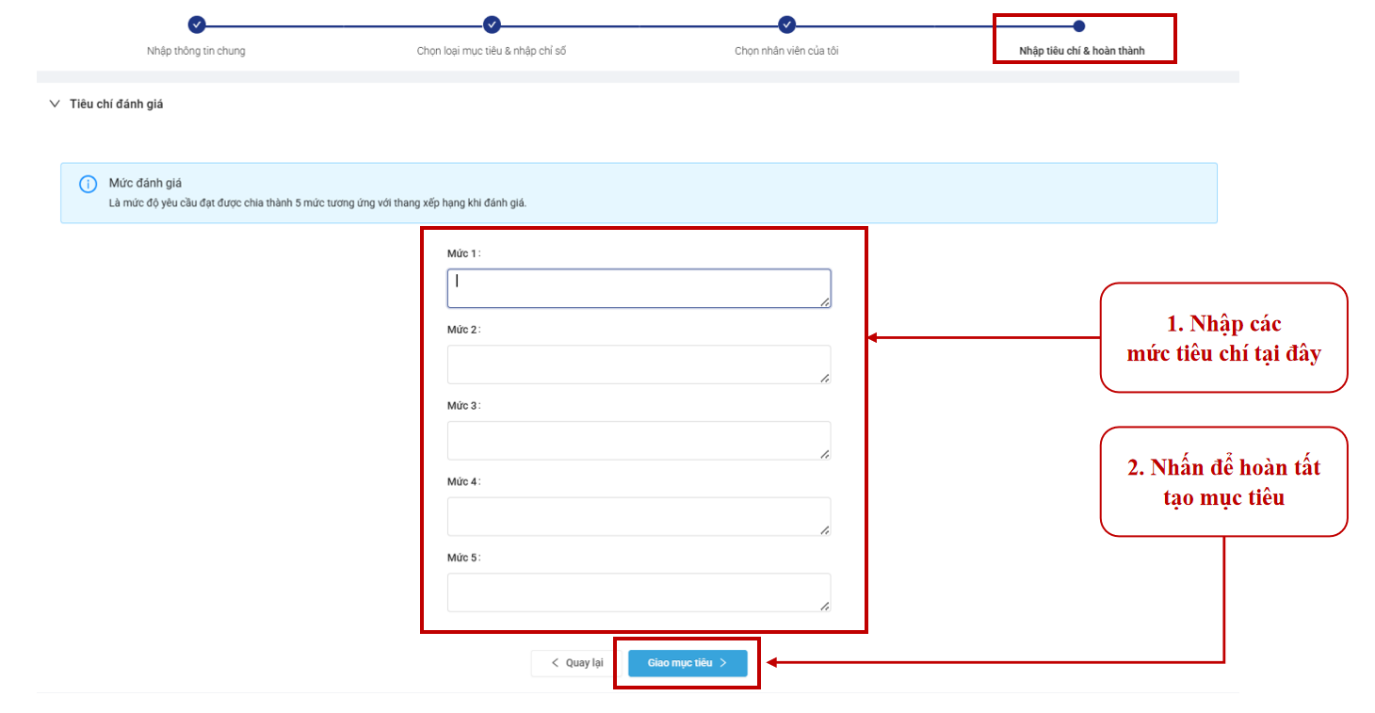Click the checkmark circle above Nhập thông tin chung
1375x713 pixels.
coord(197,25)
